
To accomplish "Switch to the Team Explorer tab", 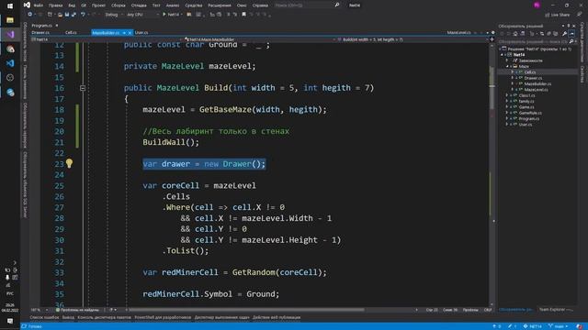I will pos(556,310).
